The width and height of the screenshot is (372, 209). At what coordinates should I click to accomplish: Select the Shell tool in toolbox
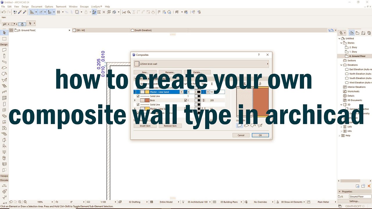click(4, 80)
